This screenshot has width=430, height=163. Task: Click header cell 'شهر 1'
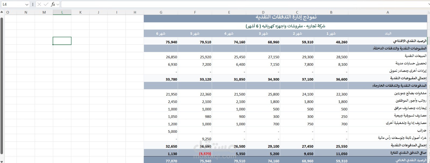point(331,33)
